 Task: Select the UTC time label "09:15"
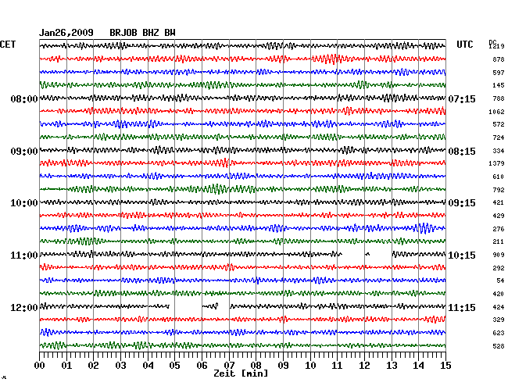tap(462, 203)
